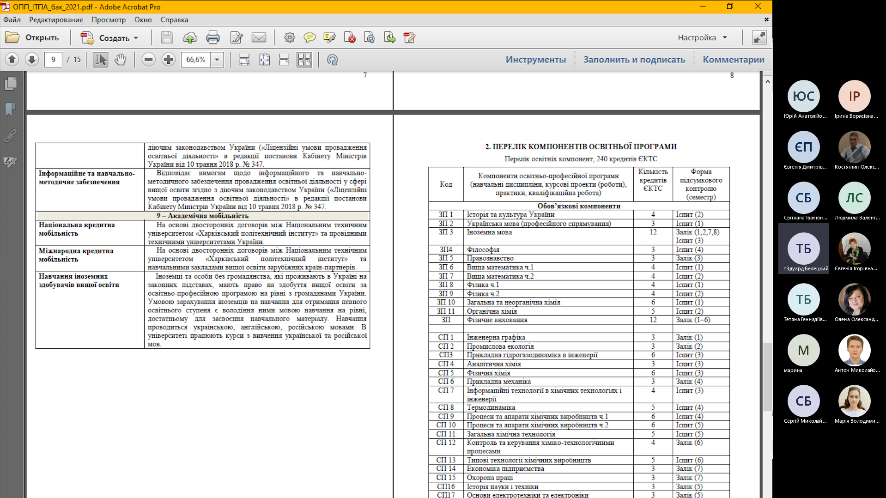
Task: Rotate the view with the rotate icon
Action: coord(332,60)
